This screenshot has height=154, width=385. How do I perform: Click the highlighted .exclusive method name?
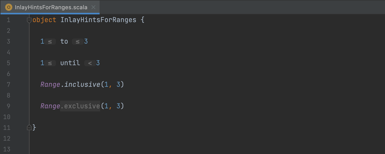click(x=80, y=106)
